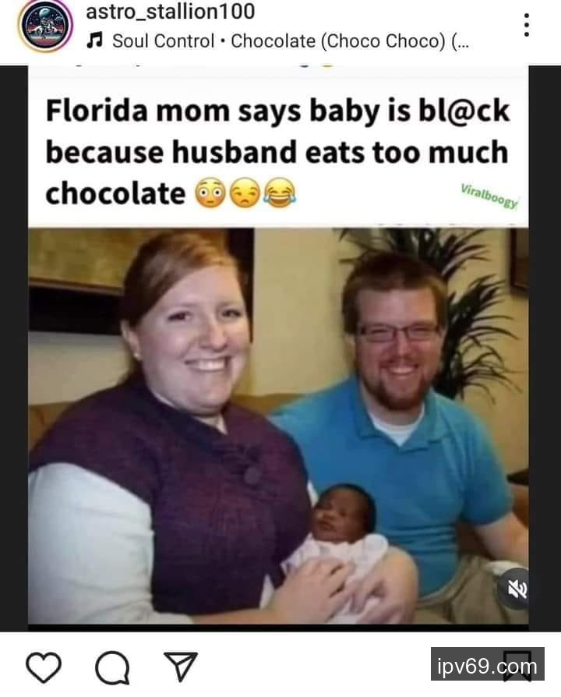Like the post with the heart icon
Image resolution: width=561 pixels, height=697 pixels.
tap(44, 667)
